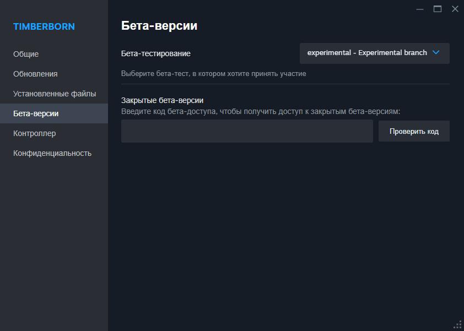Screen dimensions: 464x331
Task: Click the beta access code input field
Action: pos(247,131)
